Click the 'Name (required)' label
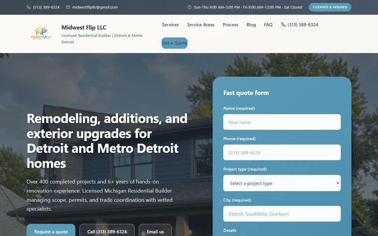The image size is (378, 236). point(239,108)
